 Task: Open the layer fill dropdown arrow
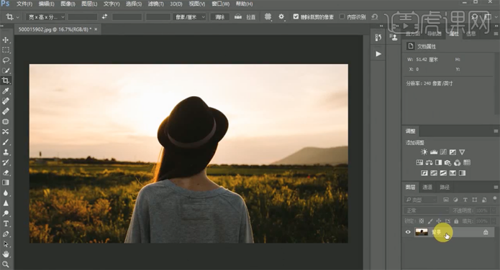[494, 221]
